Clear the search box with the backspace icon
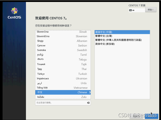Screen dimensions: 161x120 (88, 103)
